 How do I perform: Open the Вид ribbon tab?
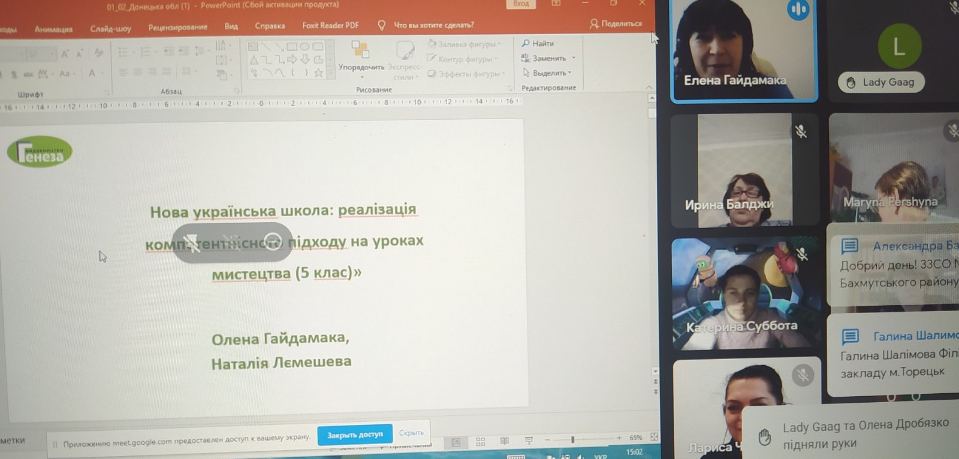231,26
